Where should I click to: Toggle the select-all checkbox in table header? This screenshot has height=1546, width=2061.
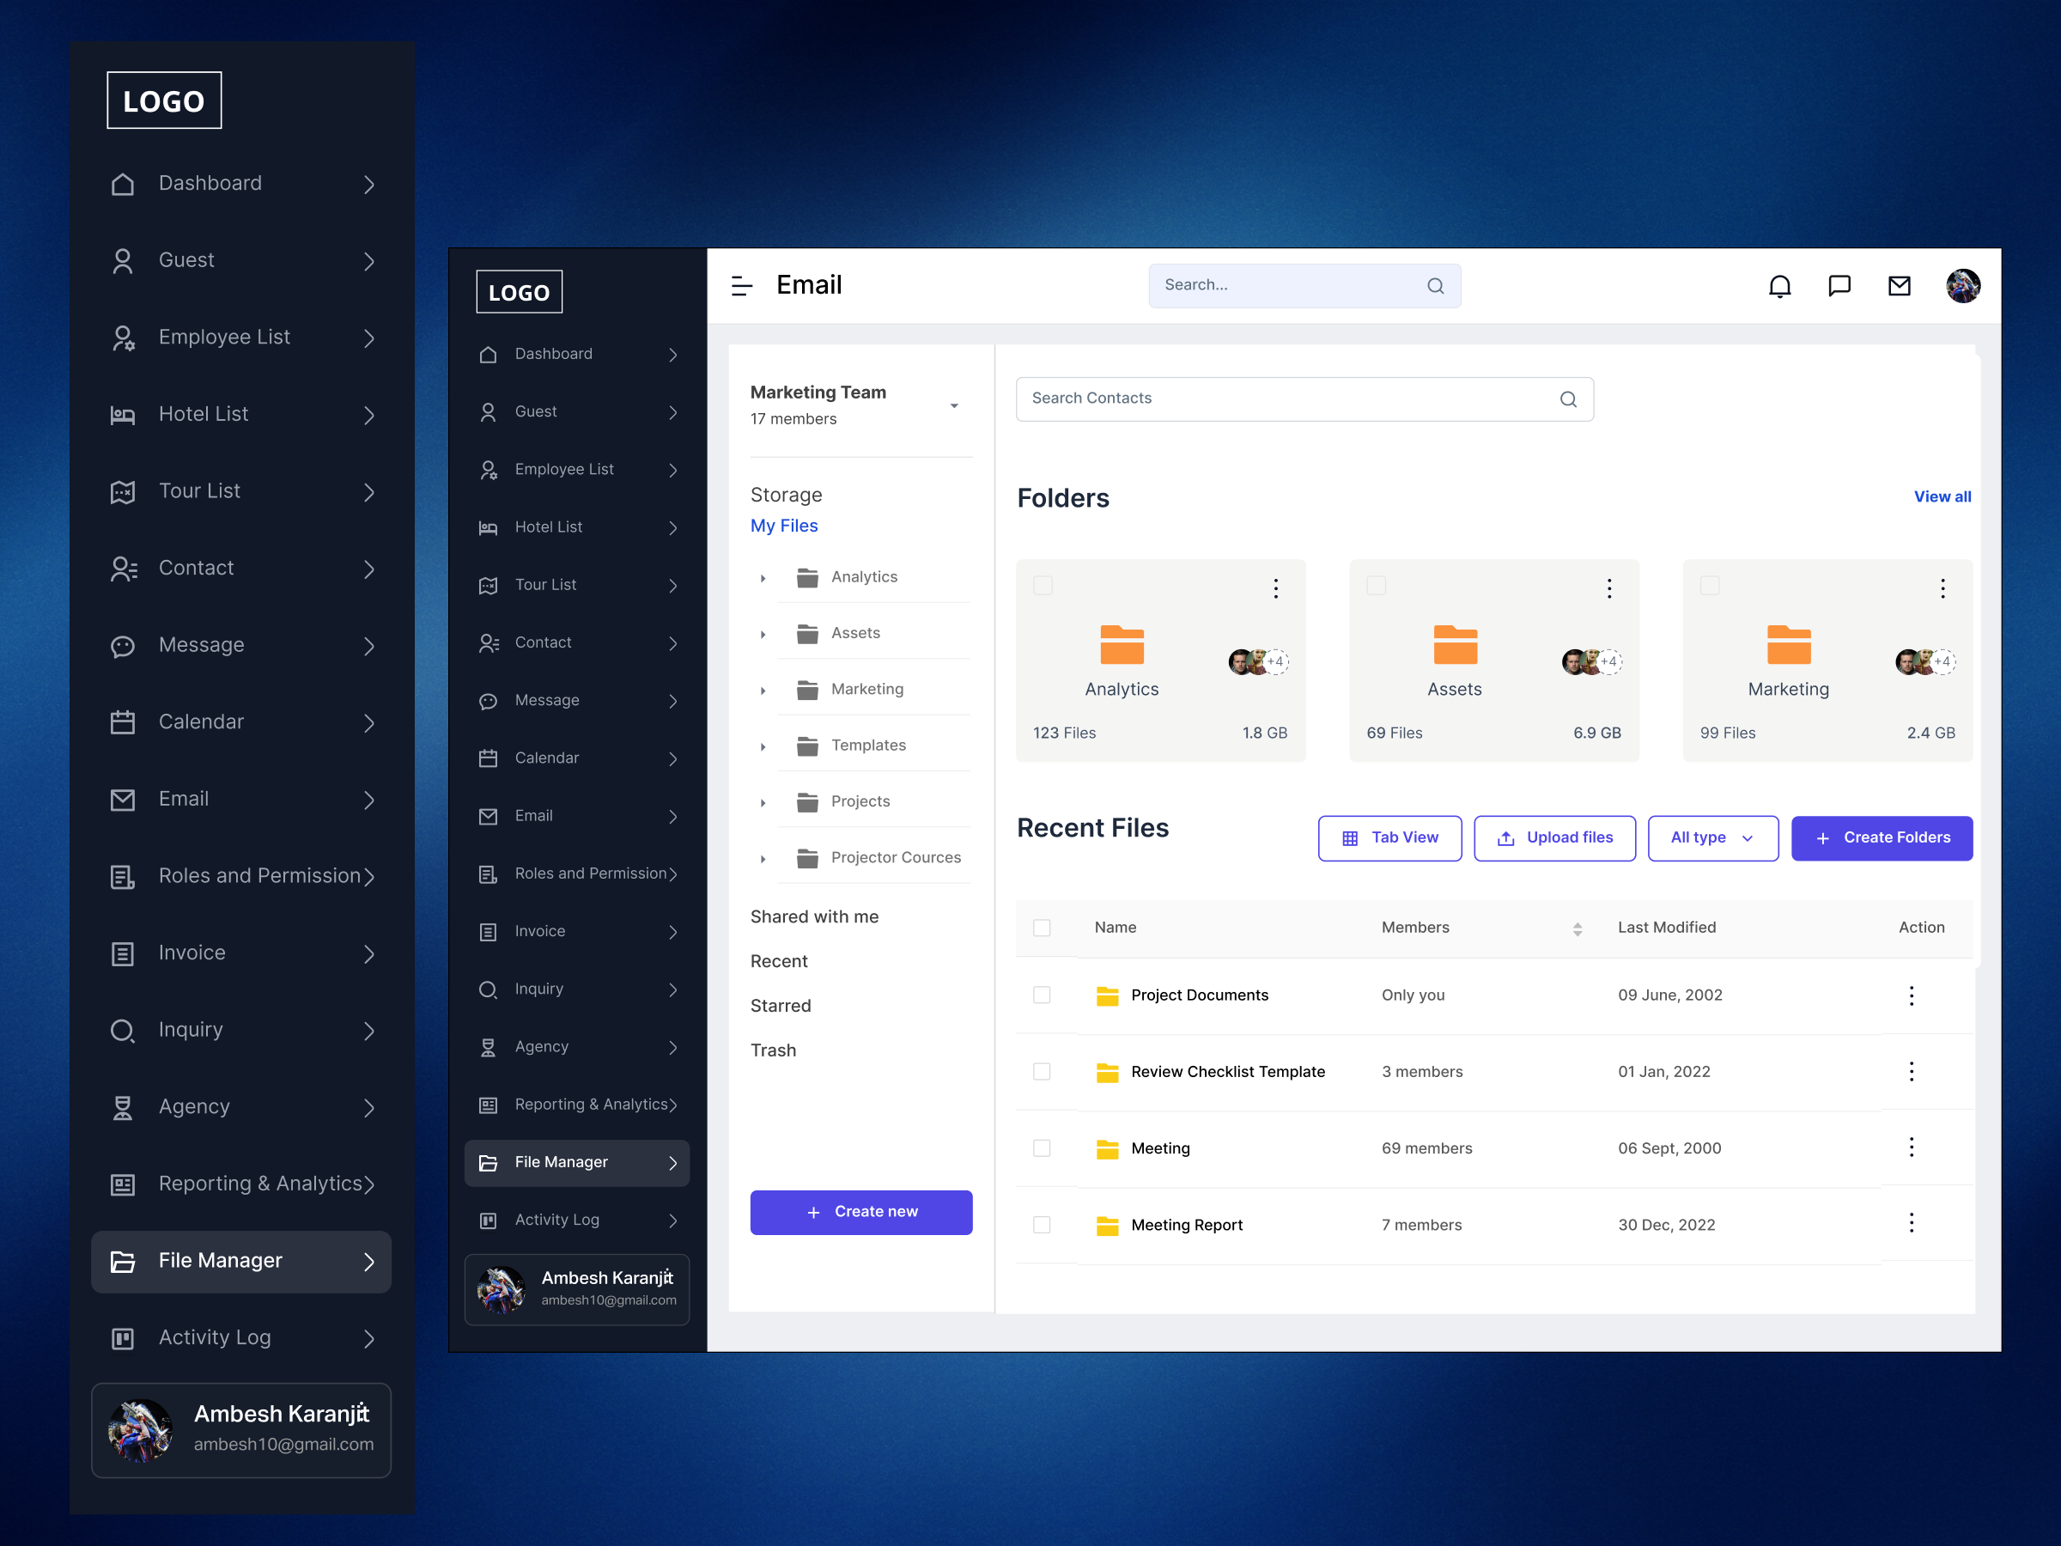click(1042, 928)
